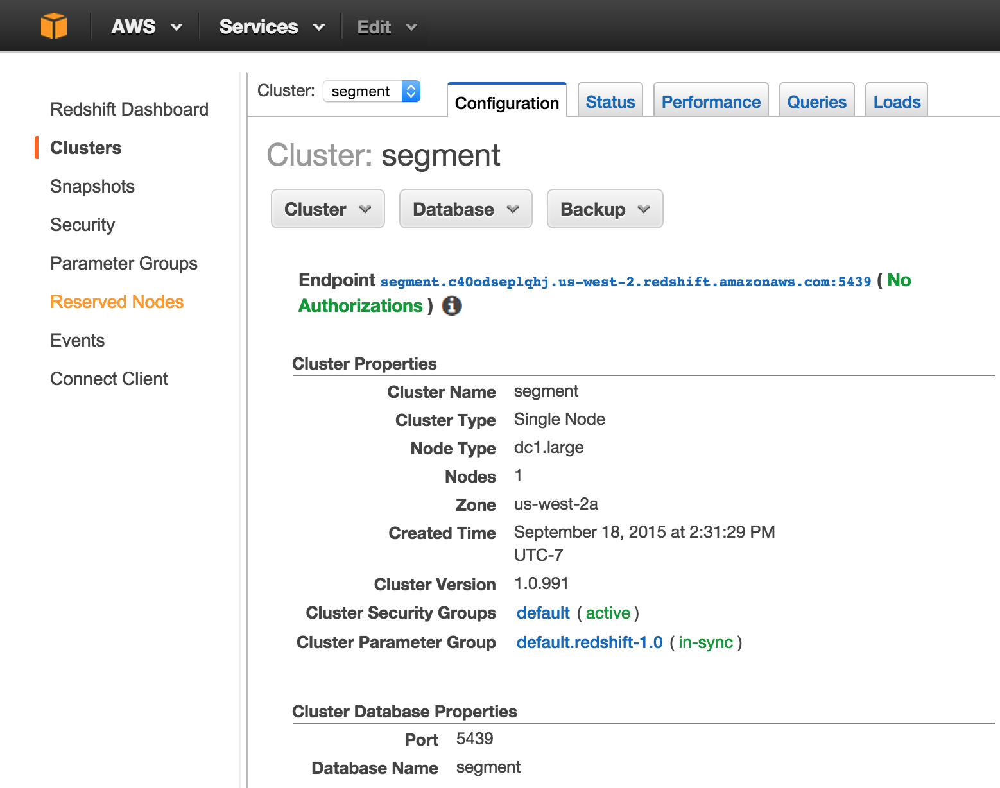Switch to the Loads tab
1000x788 pixels.
pos(897,101)
